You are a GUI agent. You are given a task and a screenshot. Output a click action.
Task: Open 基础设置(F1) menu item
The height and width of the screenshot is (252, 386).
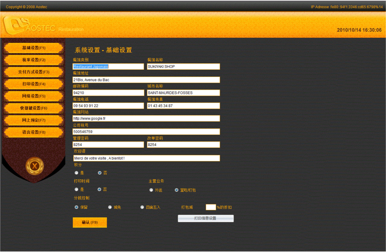click(x=33, y=48)
